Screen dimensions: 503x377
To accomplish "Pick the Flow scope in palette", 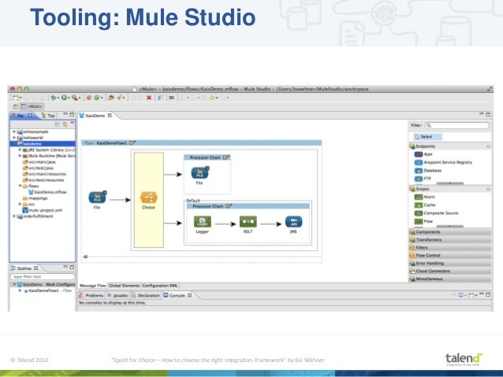I will 423,221.
